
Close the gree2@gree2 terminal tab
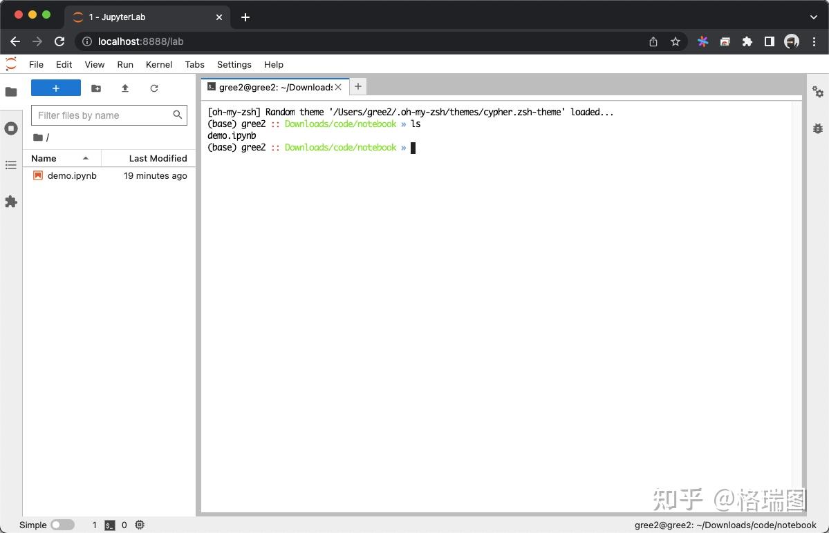pos(338,87)
